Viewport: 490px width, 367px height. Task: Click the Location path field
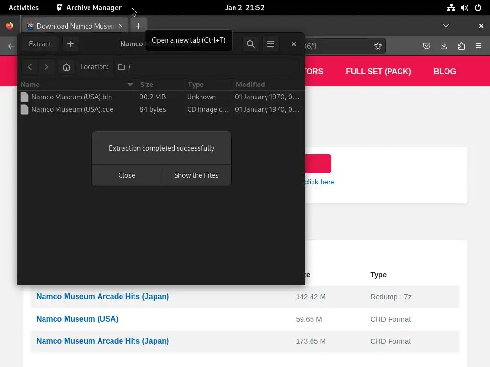(206, 67)
